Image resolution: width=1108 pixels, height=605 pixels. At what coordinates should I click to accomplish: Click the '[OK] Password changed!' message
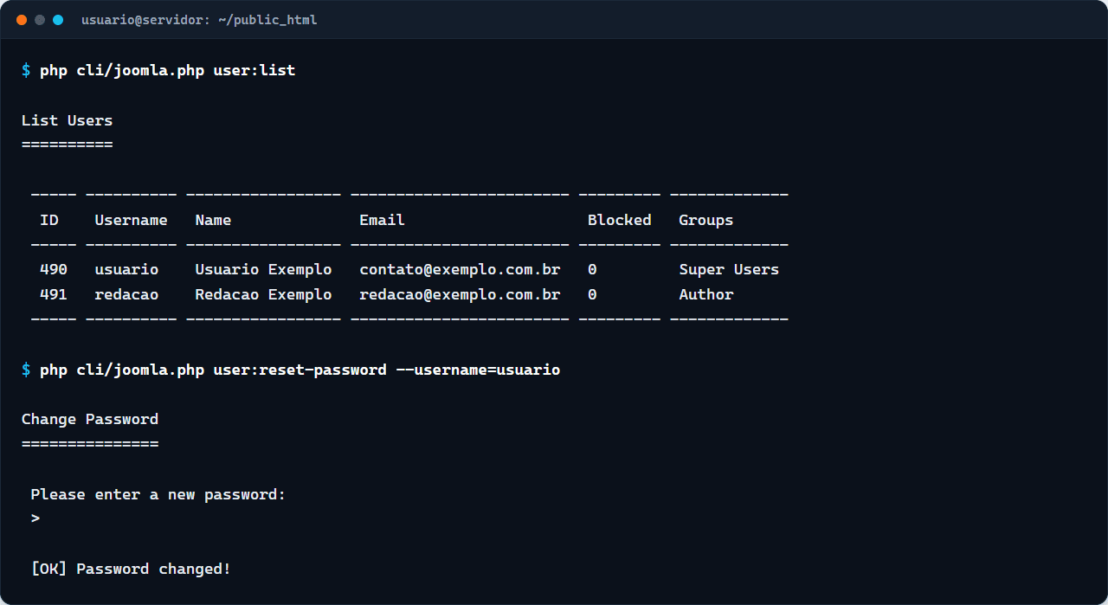pyautogui.click(x=131, y=569)
